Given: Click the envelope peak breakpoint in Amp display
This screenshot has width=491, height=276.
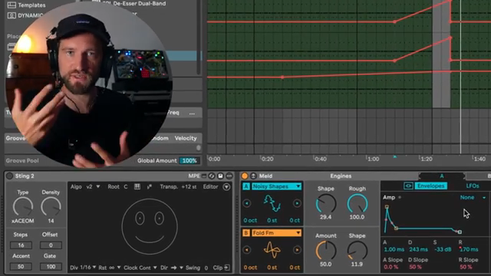Looking at the screenshot, I should click(x=387, y=207).
